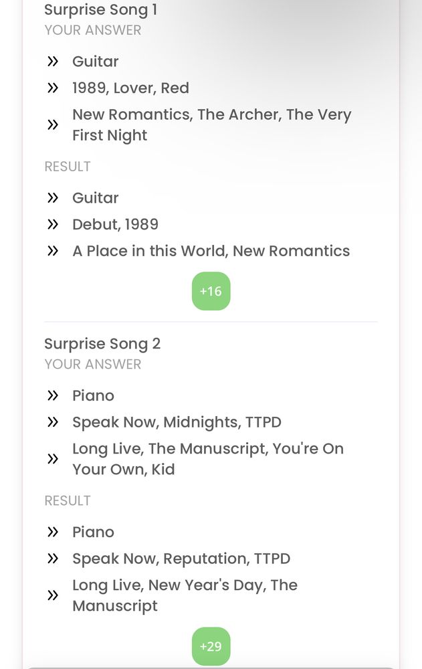Screen dimensions: 422x669
Task: Select the Surprise Song 1 heading
Action: point(101,10)
